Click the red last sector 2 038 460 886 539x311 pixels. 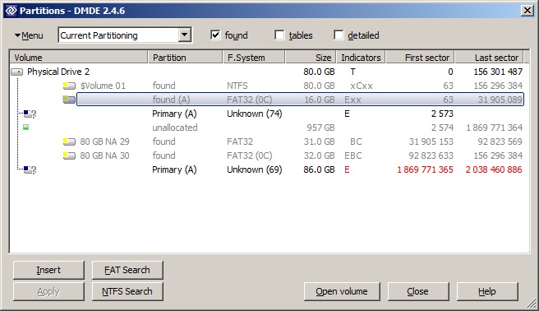tap(494, 169)
